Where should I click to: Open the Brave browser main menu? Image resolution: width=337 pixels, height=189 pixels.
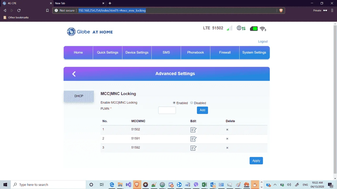point(332,10)
